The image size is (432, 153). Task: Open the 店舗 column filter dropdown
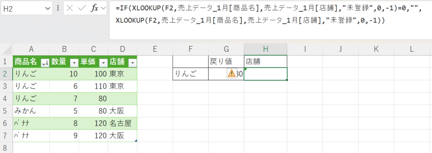(132, 63)
